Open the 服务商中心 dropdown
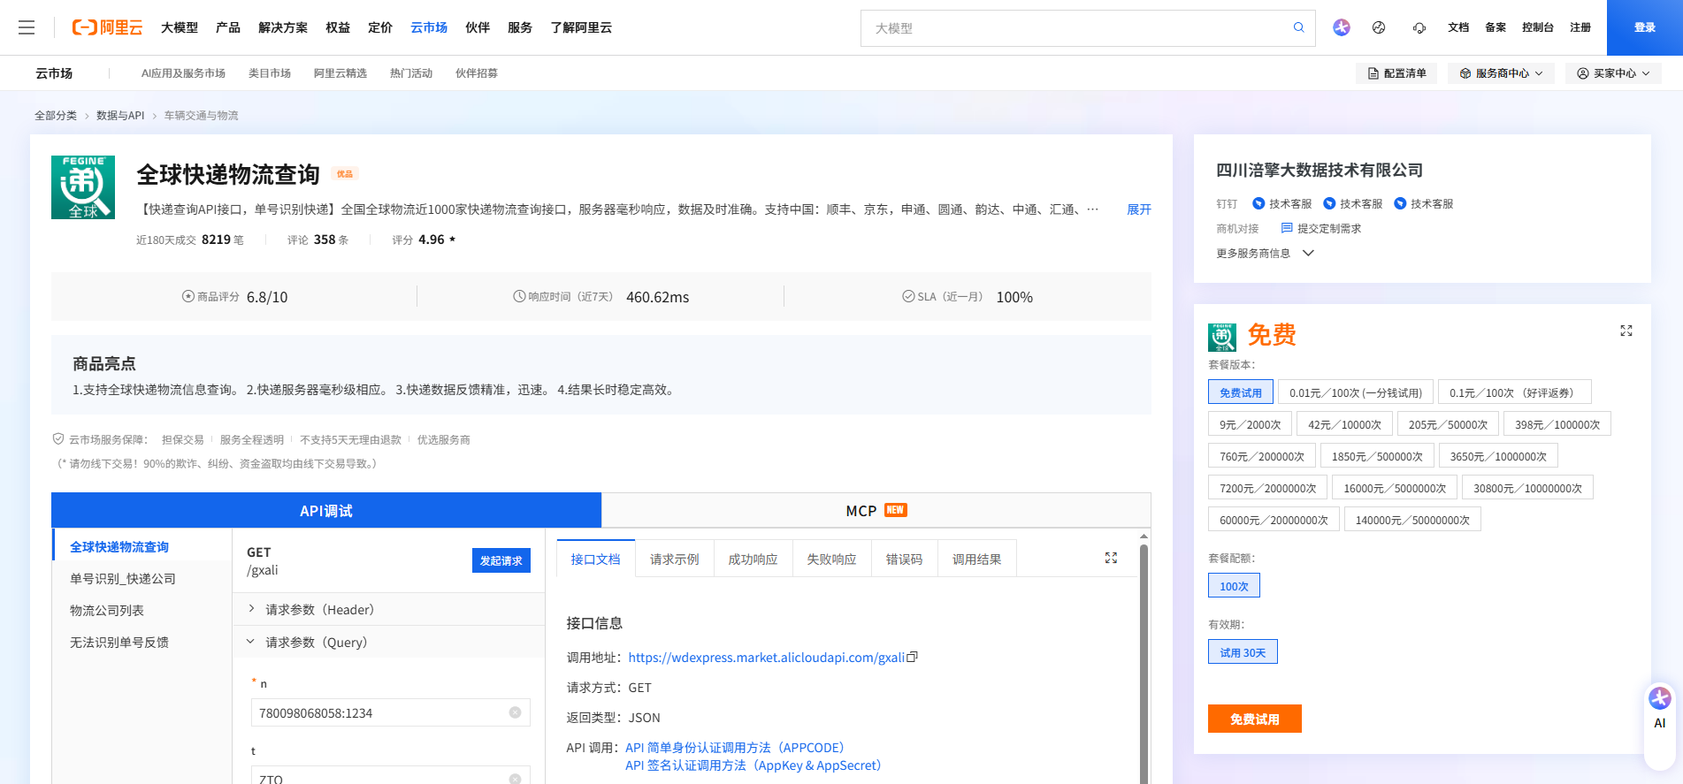The width and height of the screenshot is (1683, 784). 1501,73
